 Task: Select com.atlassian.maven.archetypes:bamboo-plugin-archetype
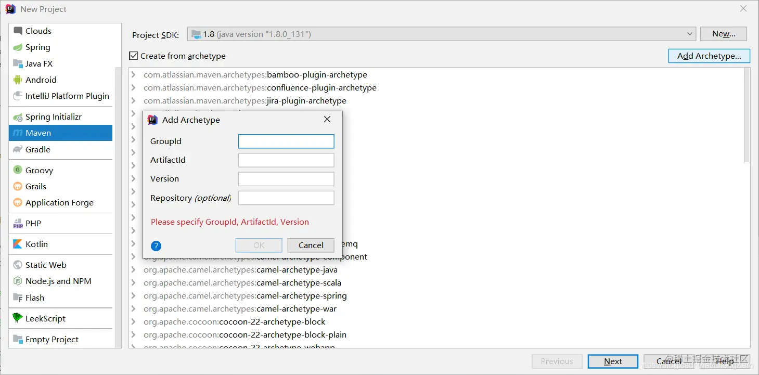point(255,74)
